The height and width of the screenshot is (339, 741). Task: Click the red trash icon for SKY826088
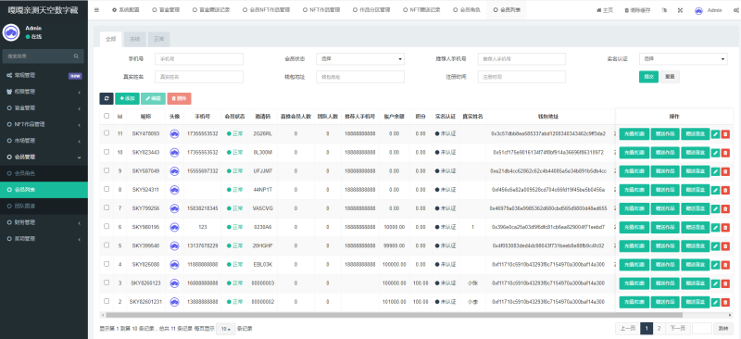click(x=725, y=265)
